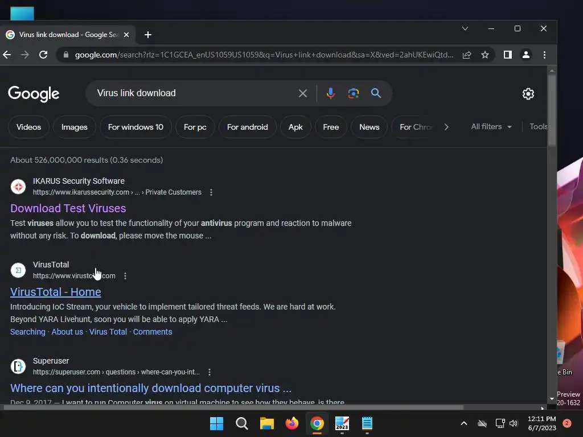This screenshot has height=437, width=583.
Task: Expand tab search dropdown chevron
Action: point(465,28)
